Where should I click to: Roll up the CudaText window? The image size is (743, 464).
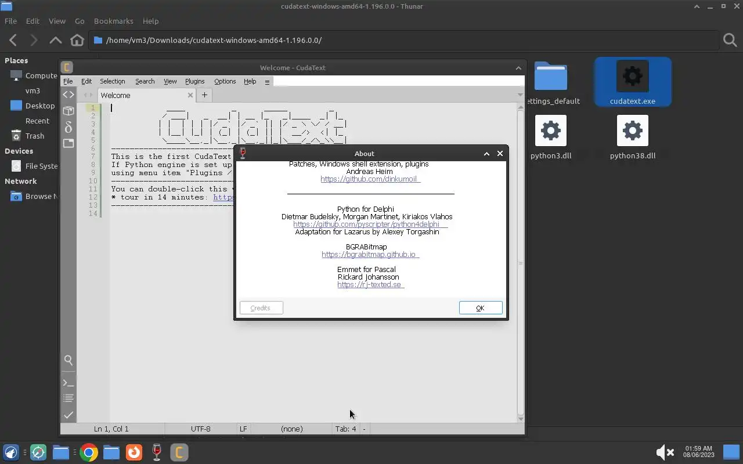[518, 68]
